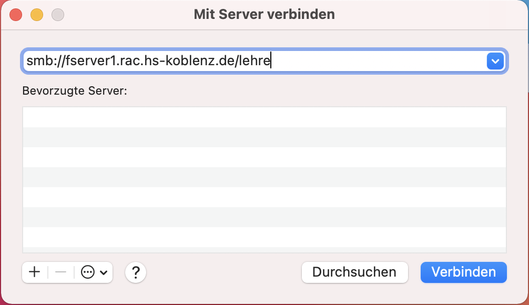Select the second row in favorite servers list
Image resolution: width=529 pixels, height=305 pixels.
(x=264, y=137)
